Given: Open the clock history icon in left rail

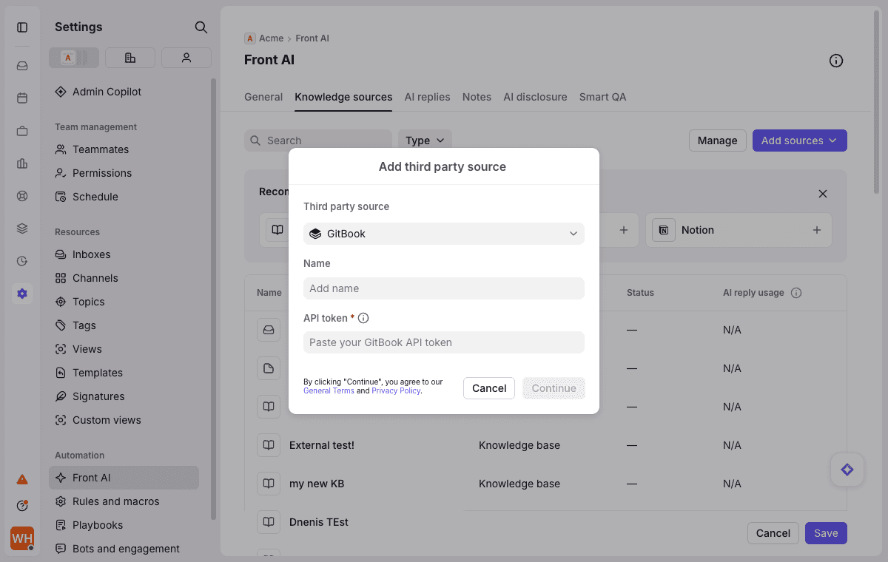Looking at the screenshot, I should (22, 261).
